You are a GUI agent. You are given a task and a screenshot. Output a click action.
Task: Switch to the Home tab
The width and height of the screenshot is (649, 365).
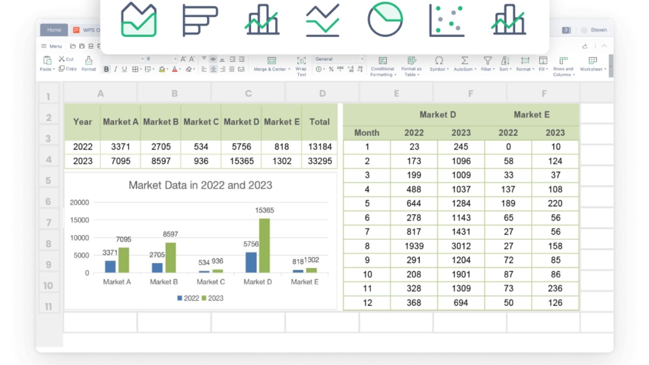coord(54,30)
